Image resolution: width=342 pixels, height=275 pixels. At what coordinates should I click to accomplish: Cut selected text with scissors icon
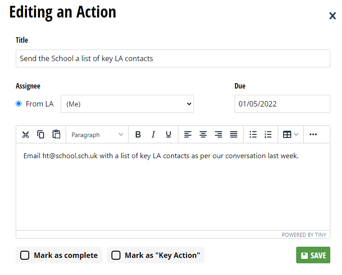coord(26,134)
